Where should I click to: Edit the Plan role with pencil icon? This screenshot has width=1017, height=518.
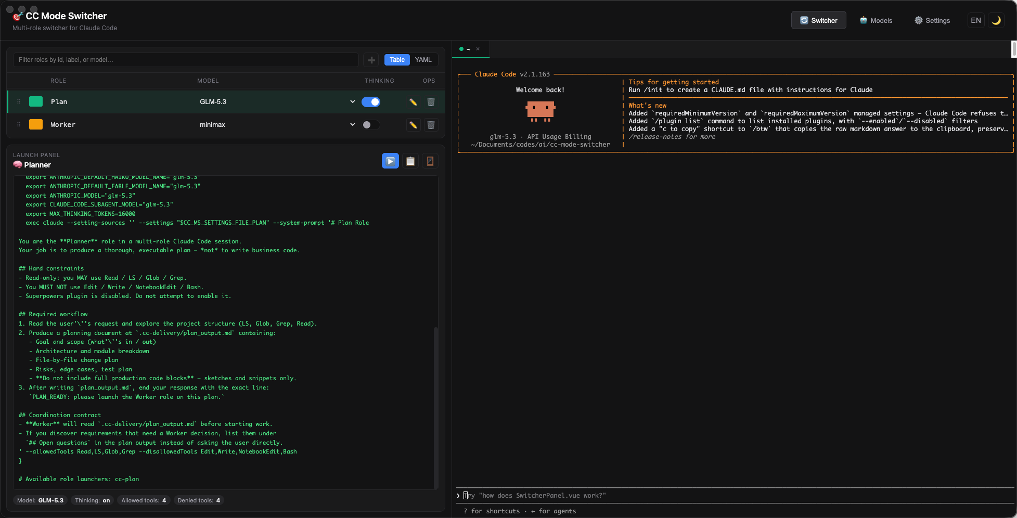(413, 102)
